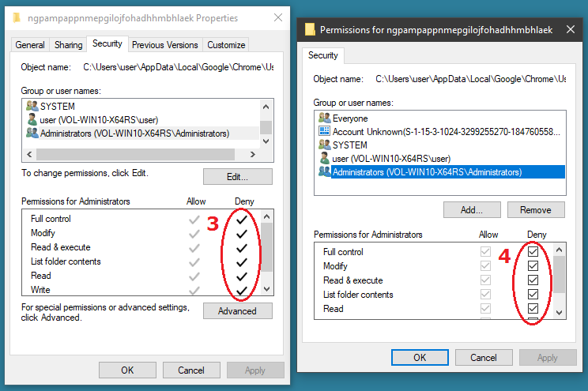Open the Previous Versions tab
Screen dimensions: 588x391
click(x=165, y=45)
